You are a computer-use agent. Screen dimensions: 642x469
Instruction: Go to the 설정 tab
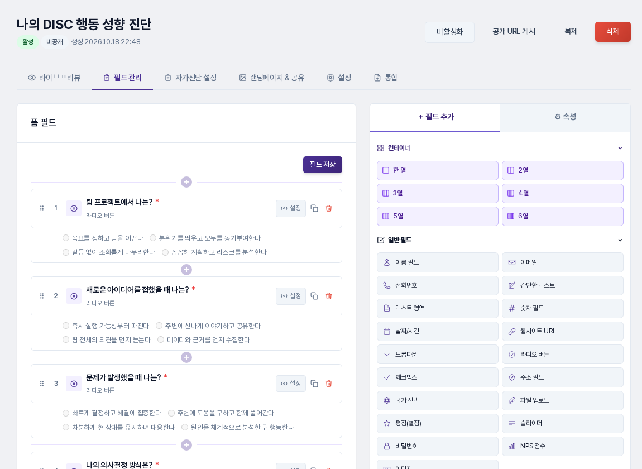click(x=339, y=78)
